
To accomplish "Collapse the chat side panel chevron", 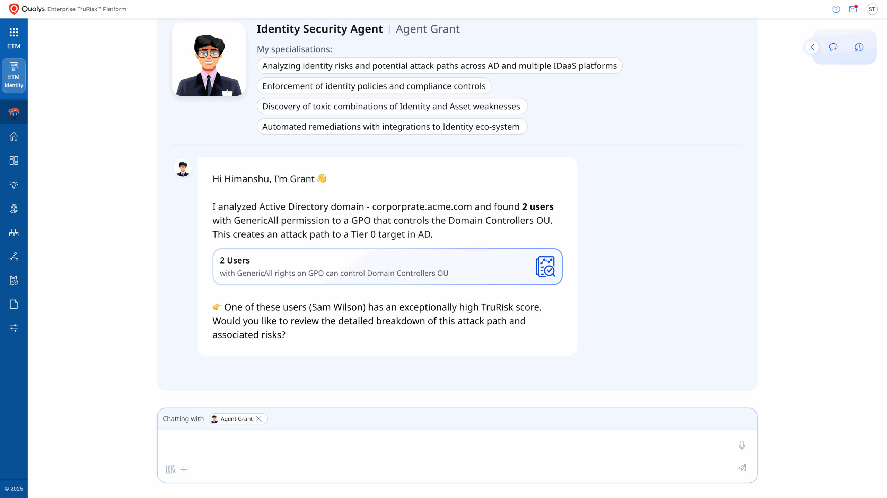I will [812, 47].
